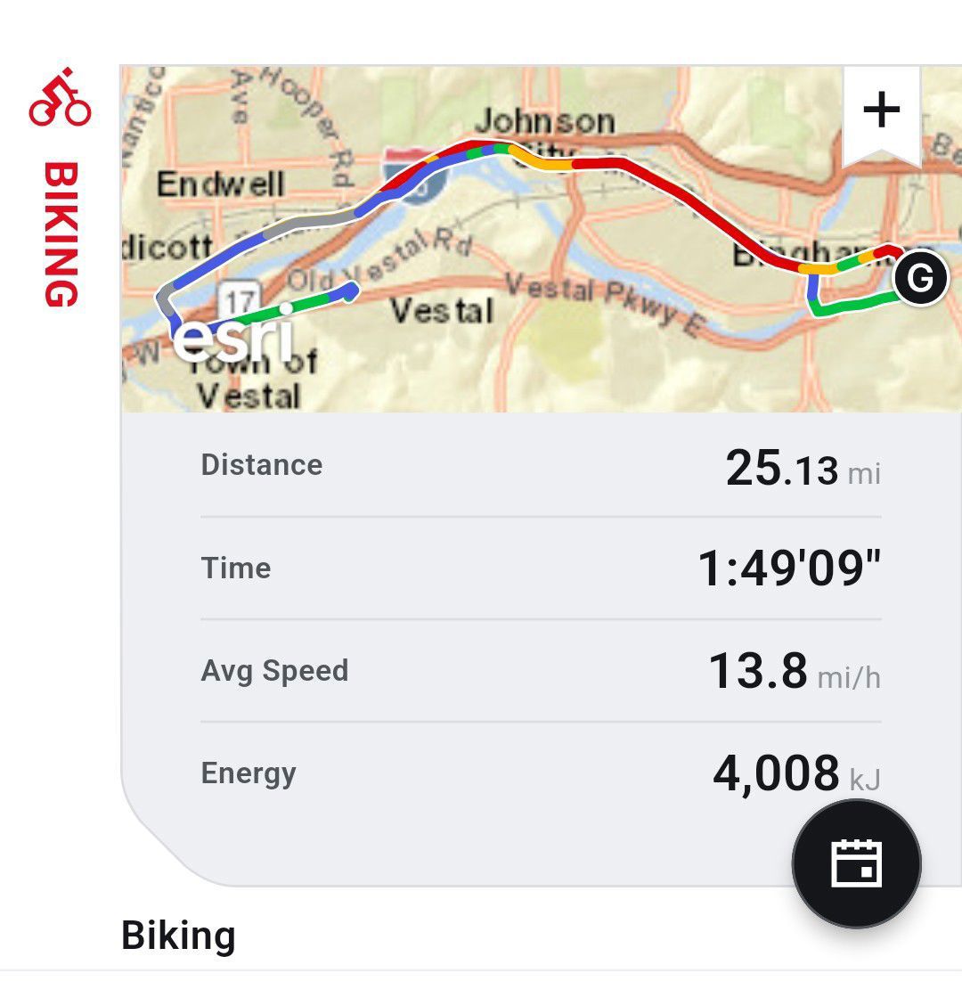Select the Avg Speed 13.8 mi/h row

[541, 671]
